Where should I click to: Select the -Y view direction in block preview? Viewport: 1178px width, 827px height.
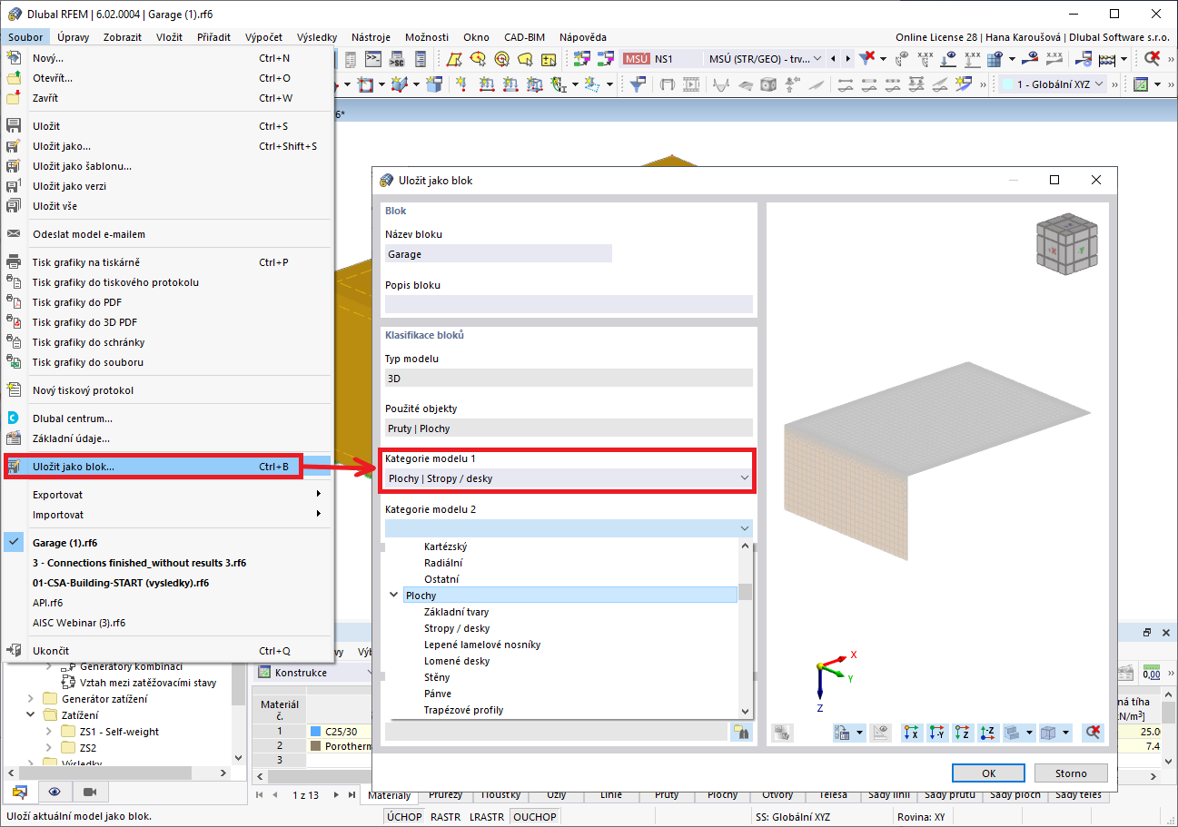click(935, 733)
